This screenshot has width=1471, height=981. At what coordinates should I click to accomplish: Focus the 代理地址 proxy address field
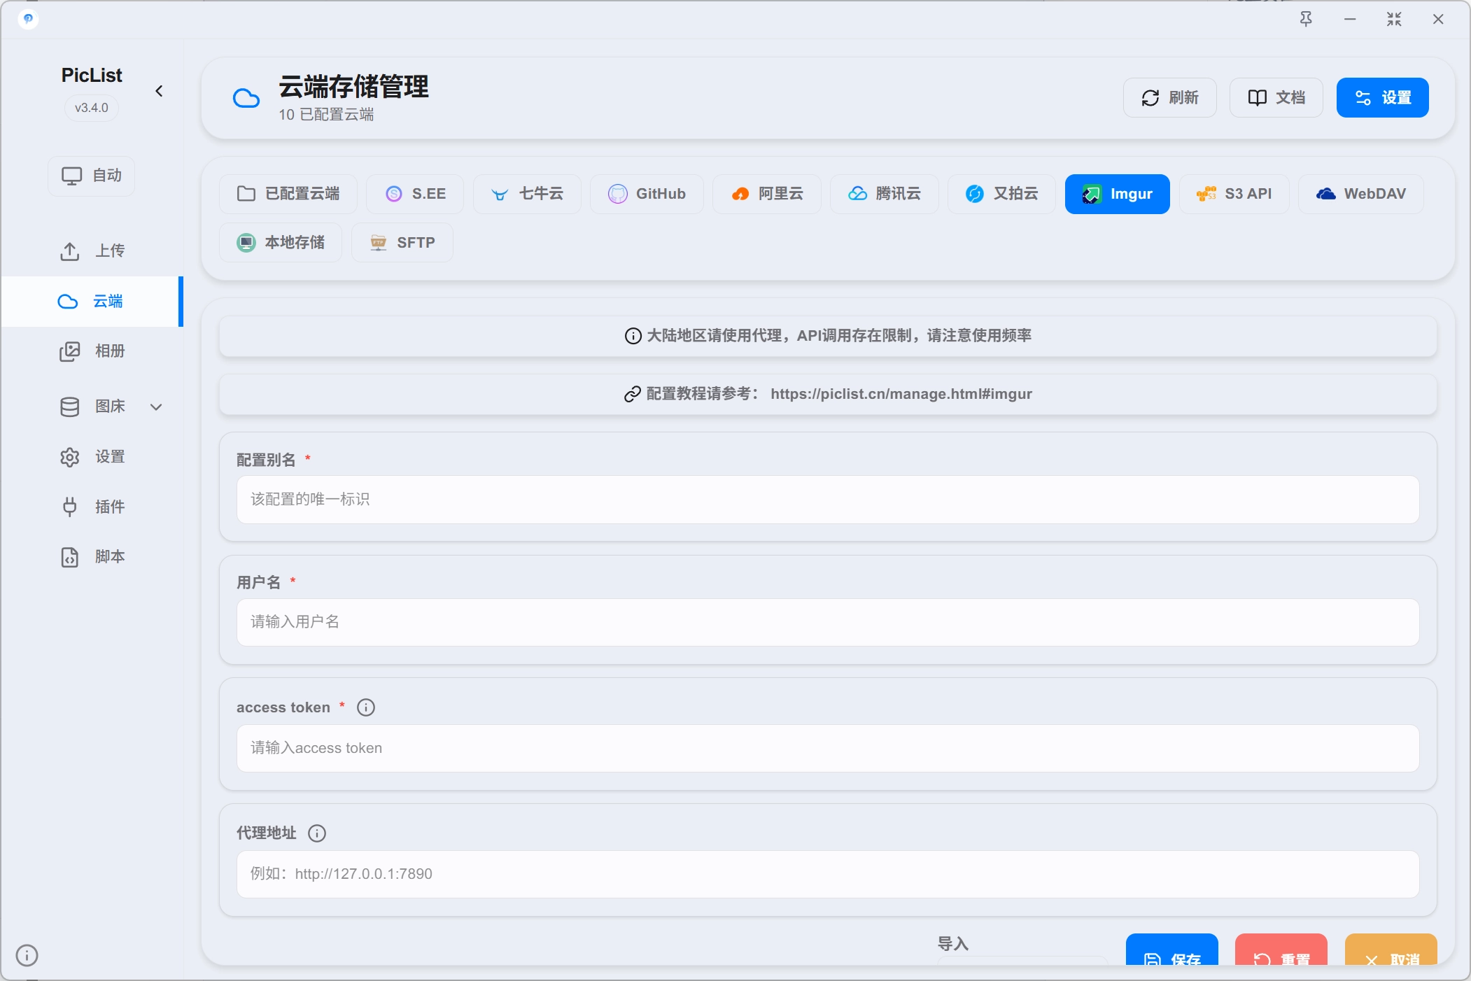tap(828, 874)
